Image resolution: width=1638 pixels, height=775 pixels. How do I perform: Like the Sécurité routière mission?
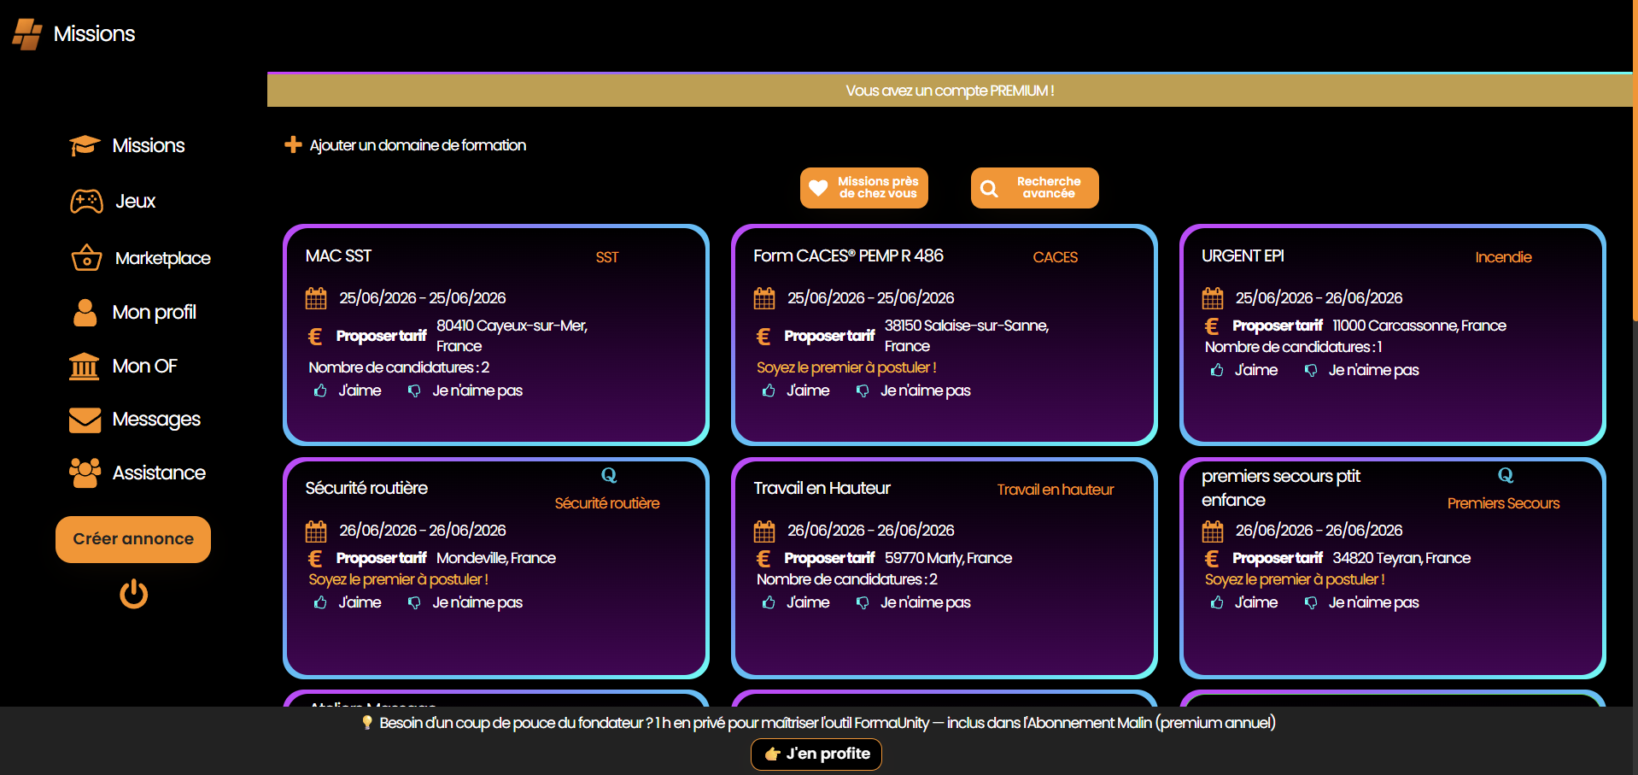(x=348, y=602)
